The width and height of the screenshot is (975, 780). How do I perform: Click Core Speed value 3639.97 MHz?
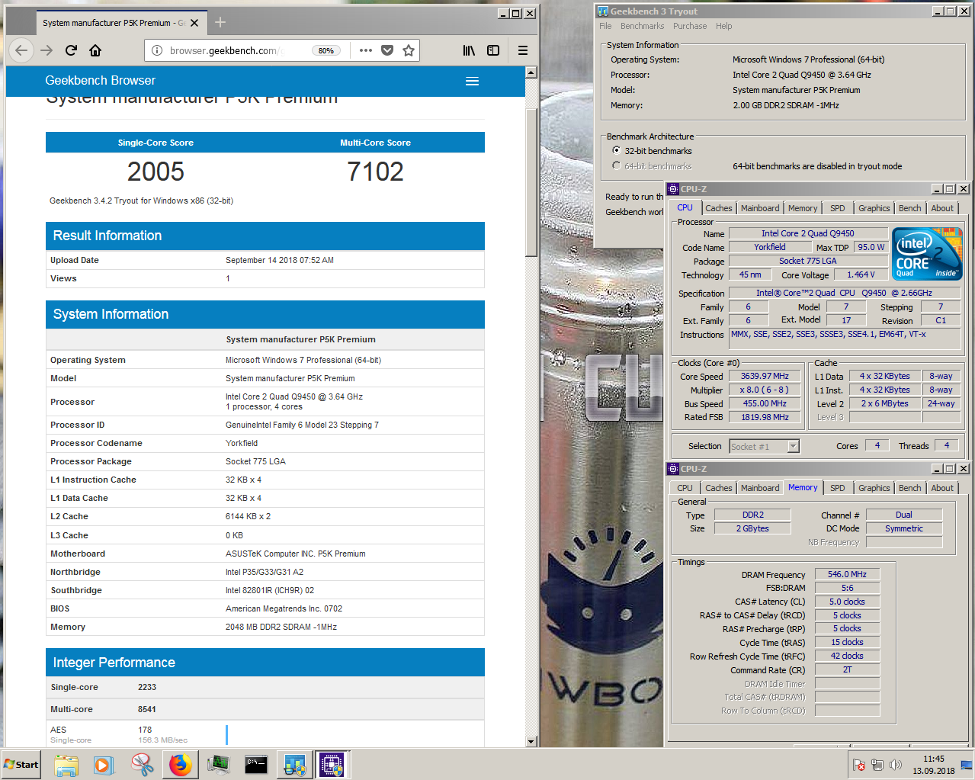765,376
